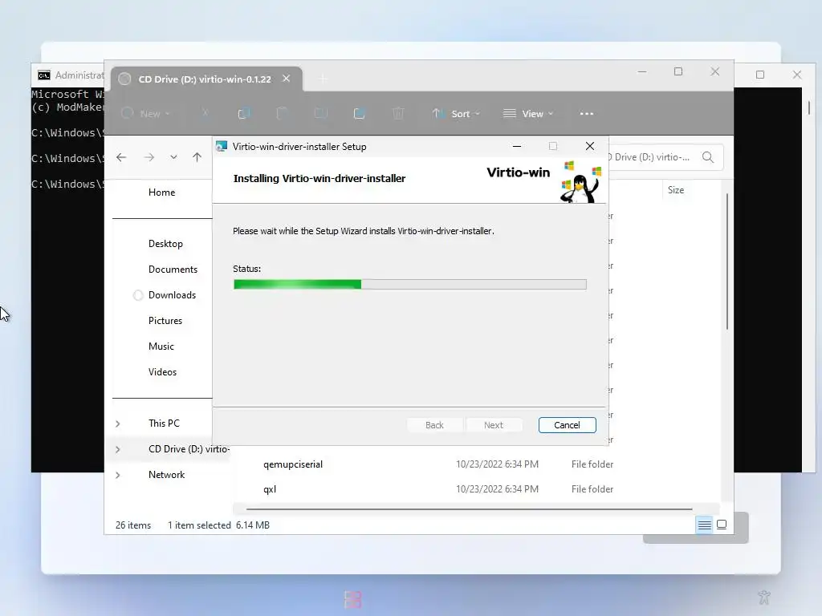Minimize the File Explorer window
Image resolution: width=822 pixels, height=616 pixels.
[x=641, y=71]
